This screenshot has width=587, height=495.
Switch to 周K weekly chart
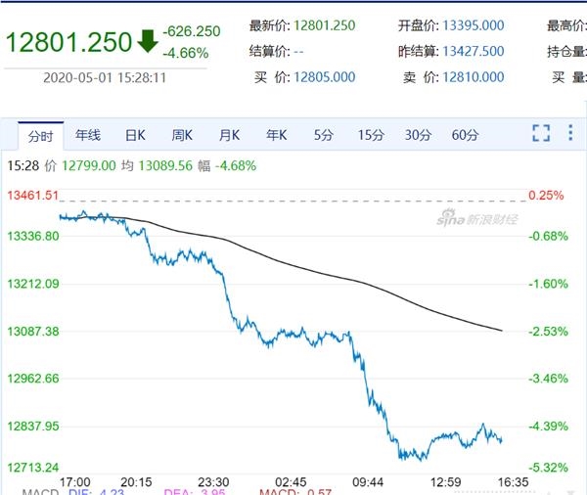(182, 135)
